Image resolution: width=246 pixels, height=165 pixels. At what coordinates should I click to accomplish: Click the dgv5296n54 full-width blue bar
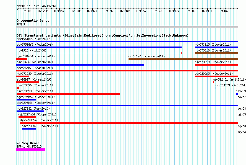pos(127,105)
